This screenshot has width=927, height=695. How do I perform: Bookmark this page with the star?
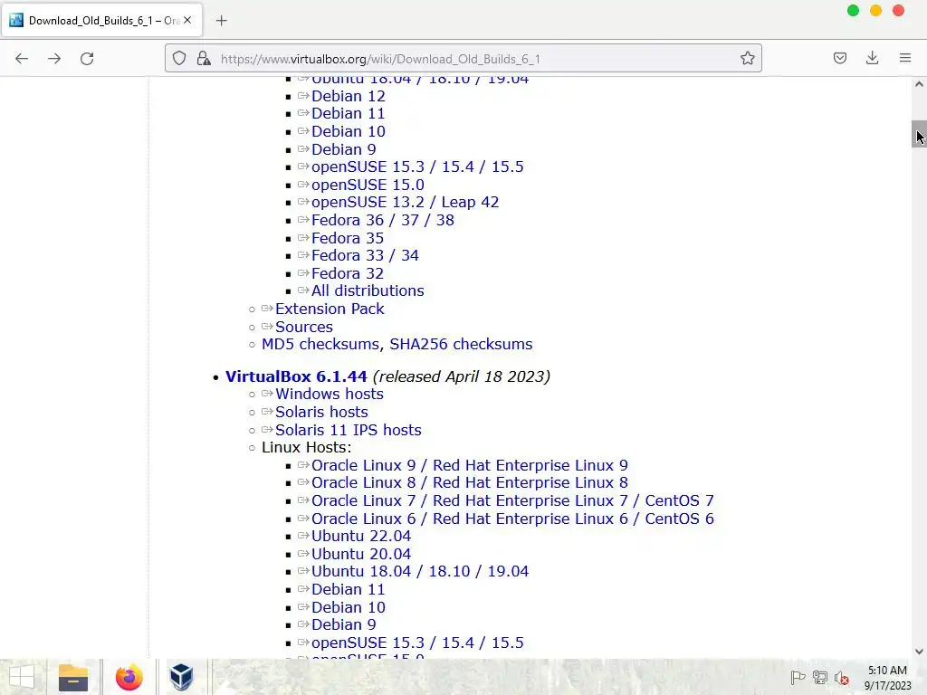point(747,59)
